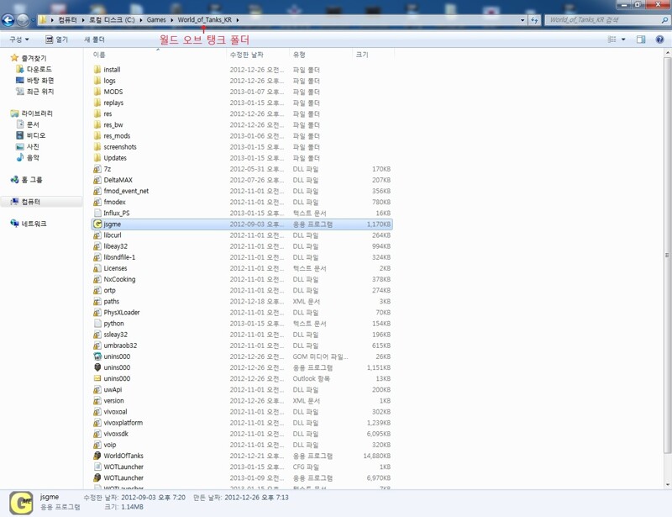This screenshot has height=517, width=672.
Task: Select the Outlook item unins000 icon
Action: pos(97,378)
